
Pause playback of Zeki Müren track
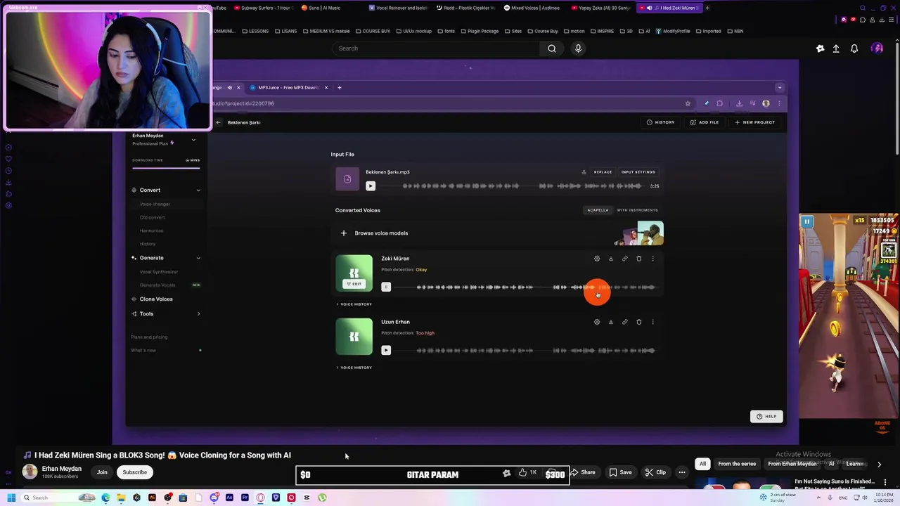tap(386, 287)
